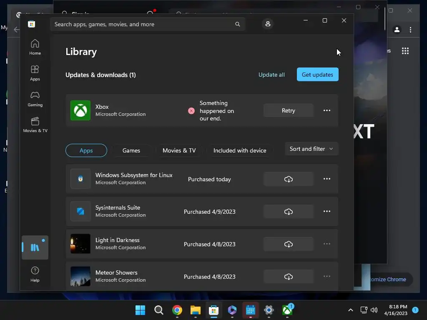Download Light in Darkness via cloud icon
Screen dimensions: 427x320
click(x=289, y=244)
